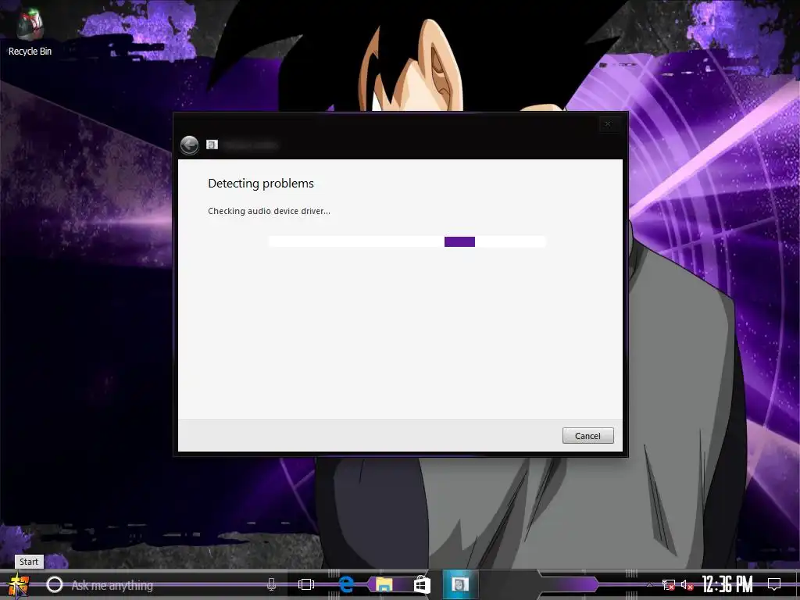Close the troubleshooter window
Viewport: 800px width, 600px height.
click(x=608, y=124)
